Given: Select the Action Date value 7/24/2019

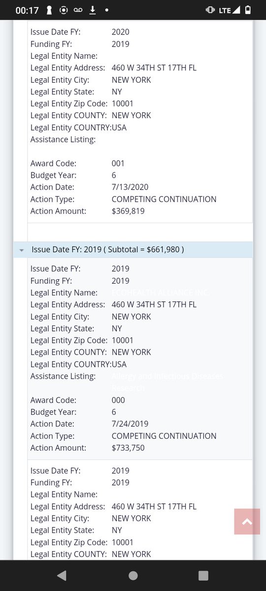Looking at the screenshot, I should [130, 424].
